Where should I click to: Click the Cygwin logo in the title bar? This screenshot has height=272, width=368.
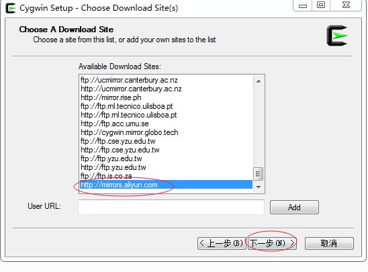point(10,8)
